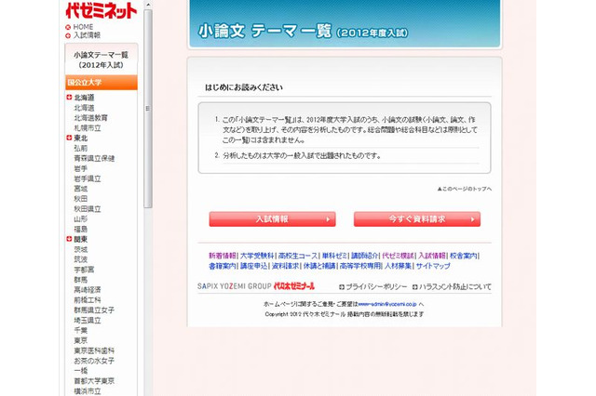Click the 今すぐ資料請求 button
The image size is (596, 396).
(x=417, y=219)
